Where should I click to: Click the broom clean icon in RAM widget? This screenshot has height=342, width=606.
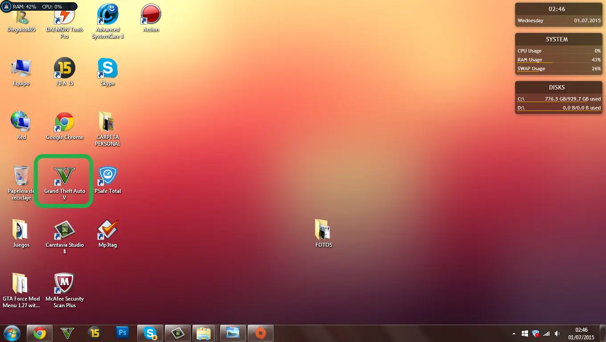[7, 7]
